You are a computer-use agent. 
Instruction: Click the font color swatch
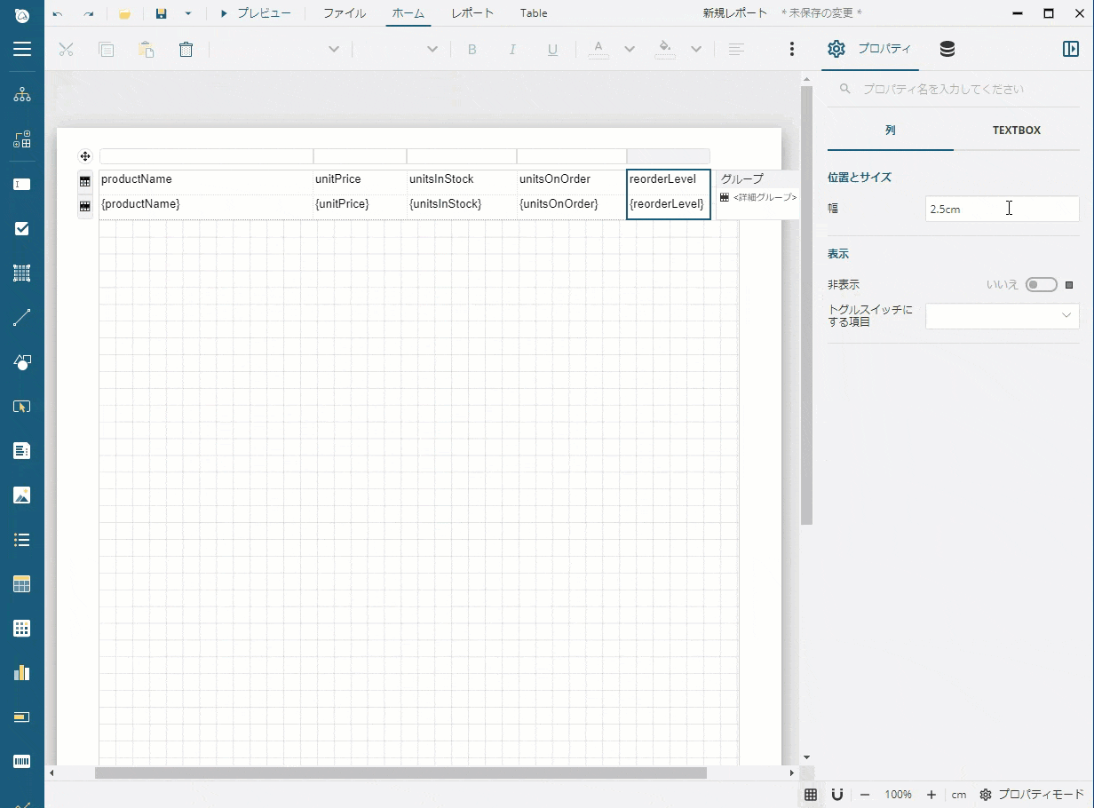pos(599,49)
